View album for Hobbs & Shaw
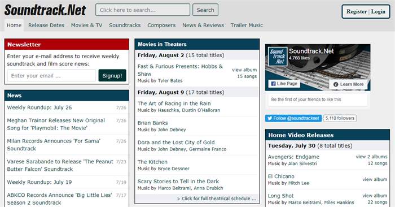Screen dimensions: 395x207 (x=244, y=70)
